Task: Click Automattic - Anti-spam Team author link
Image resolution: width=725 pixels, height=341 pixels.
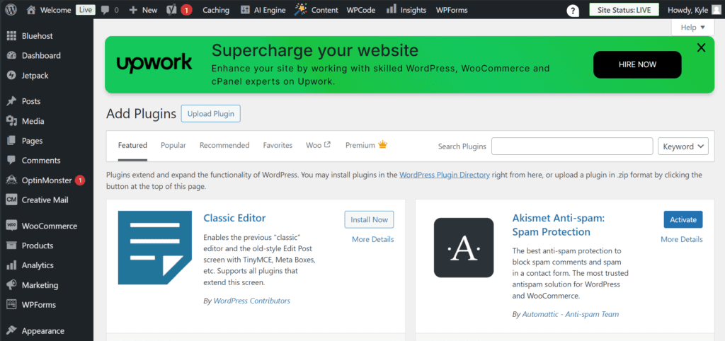Action: 570,314
